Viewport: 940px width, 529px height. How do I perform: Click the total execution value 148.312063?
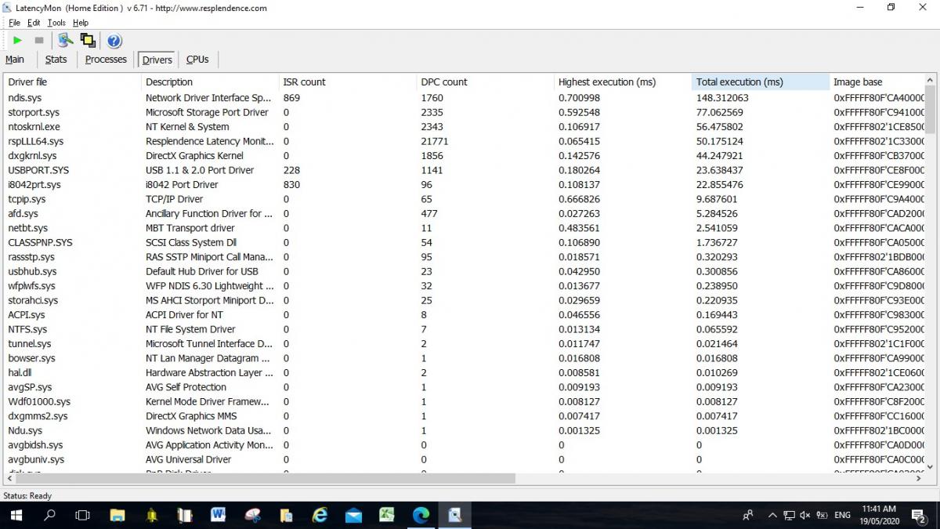(722, 98)
